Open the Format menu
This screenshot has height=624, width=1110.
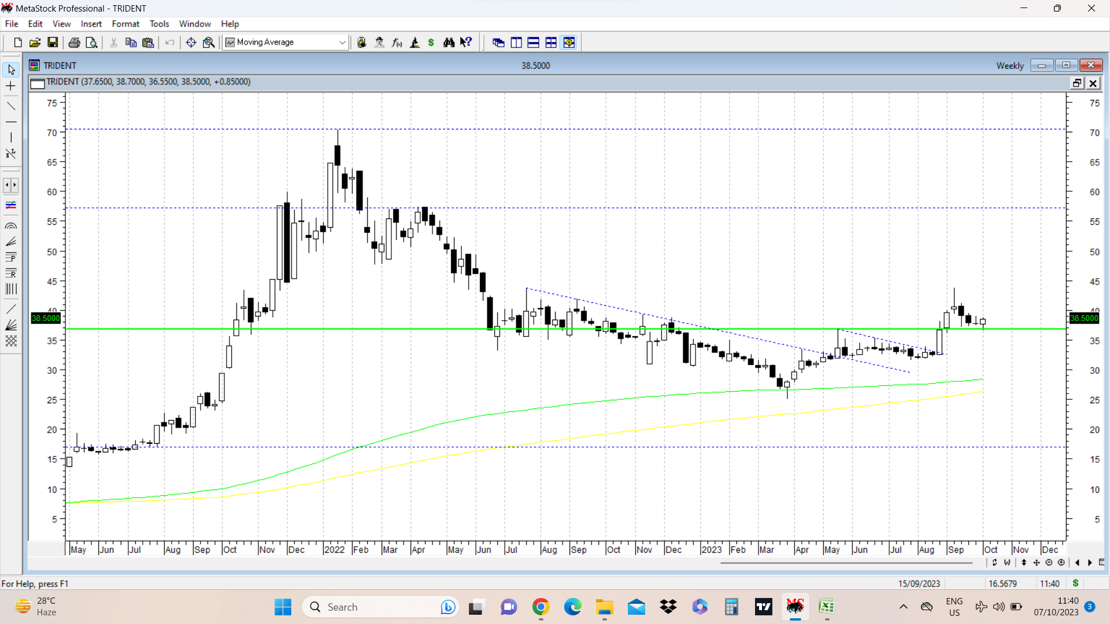tap(125, 24)
